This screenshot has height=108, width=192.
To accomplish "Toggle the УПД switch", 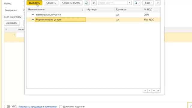I will click(7, 106).
